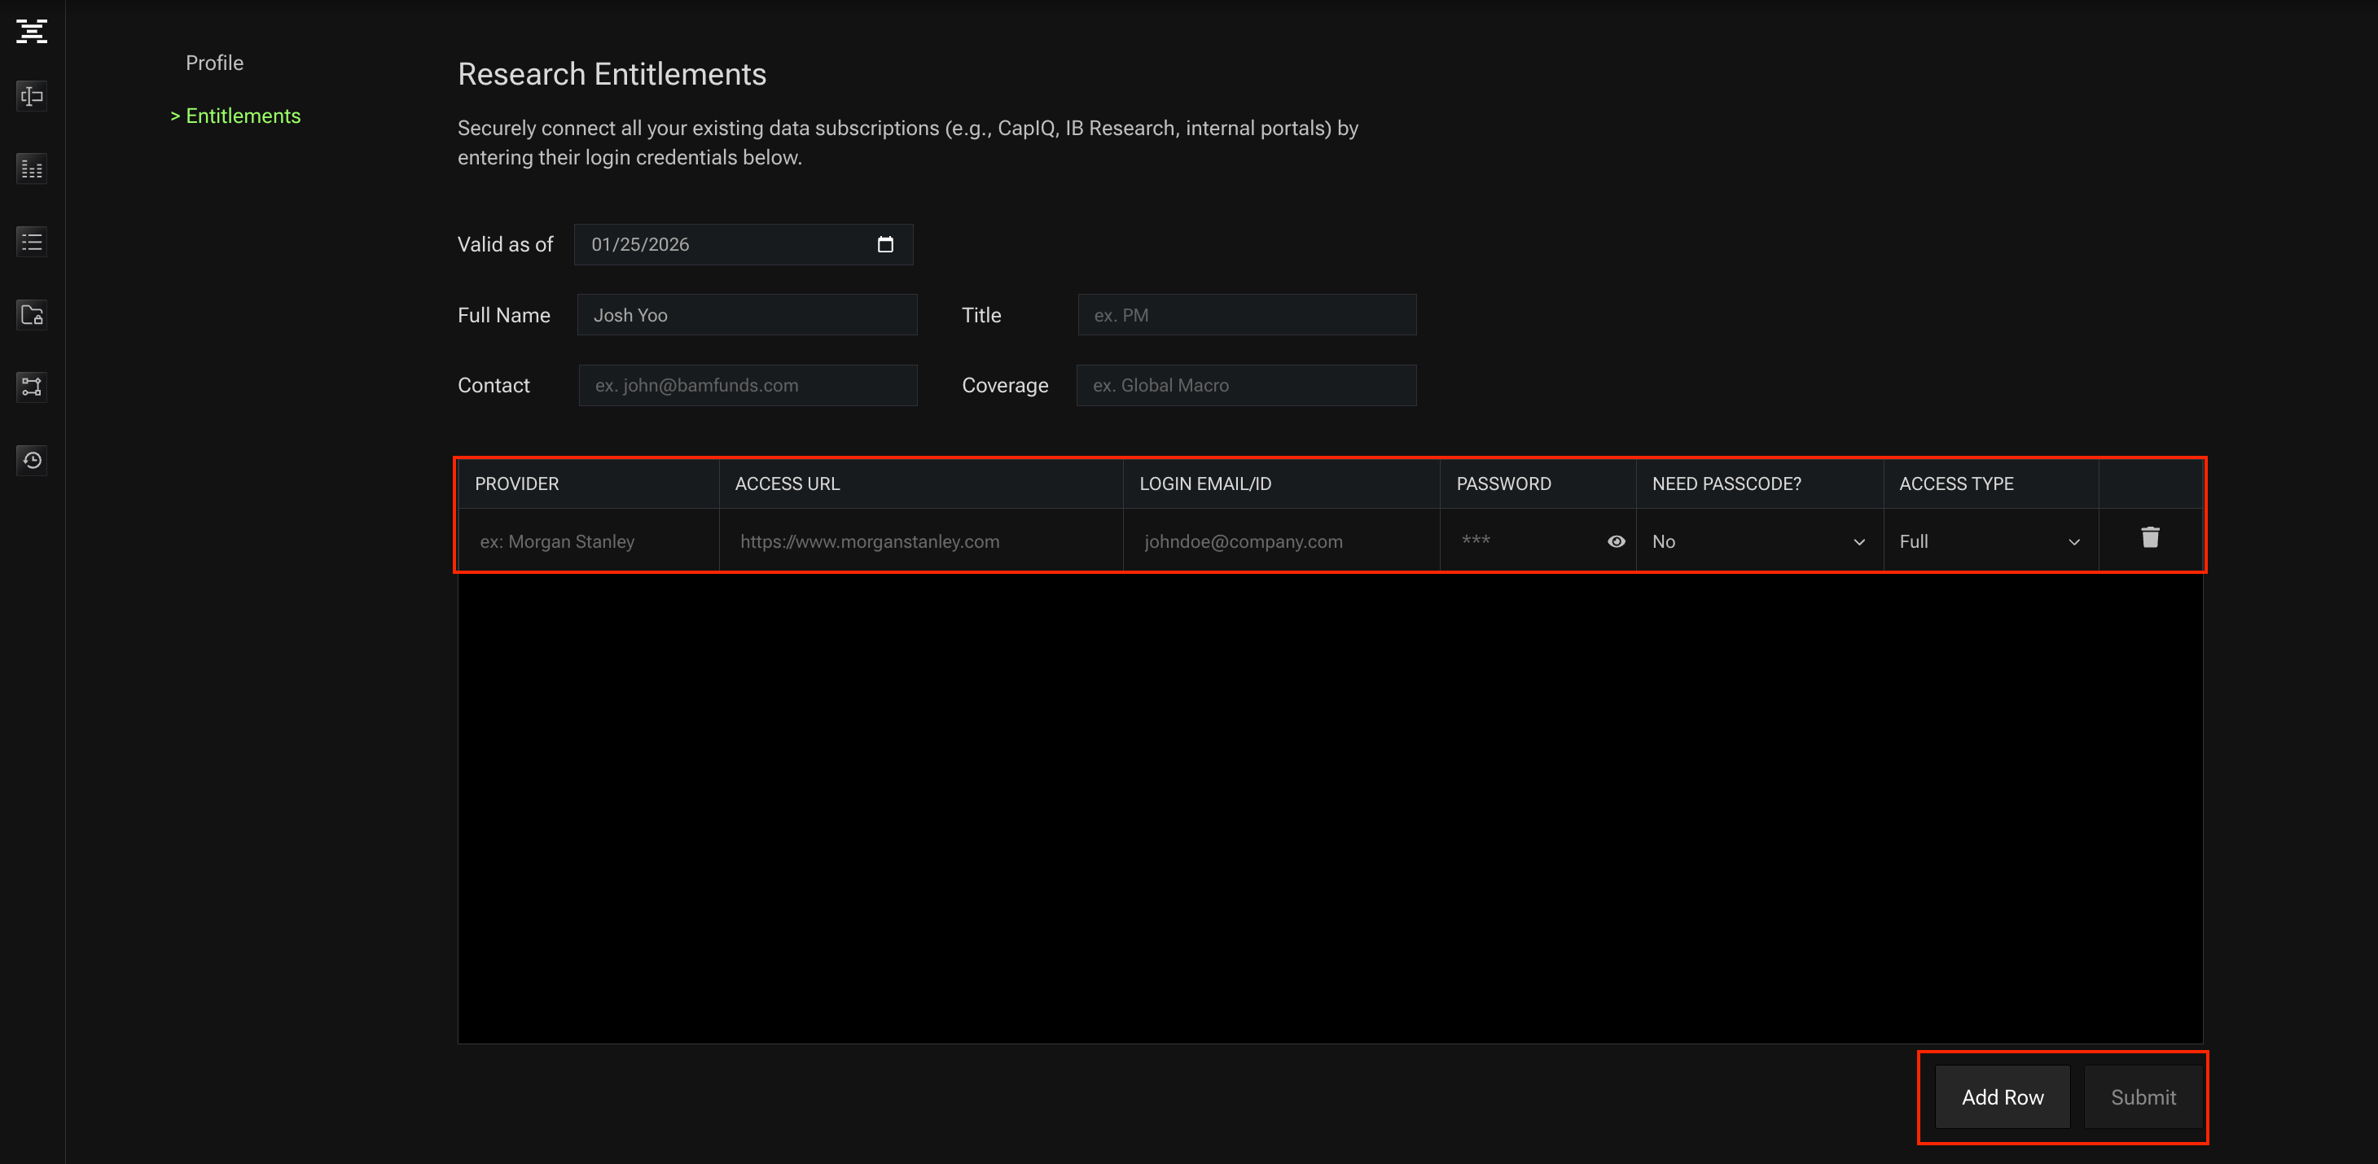Click into the Title input field

(1246, 316)
